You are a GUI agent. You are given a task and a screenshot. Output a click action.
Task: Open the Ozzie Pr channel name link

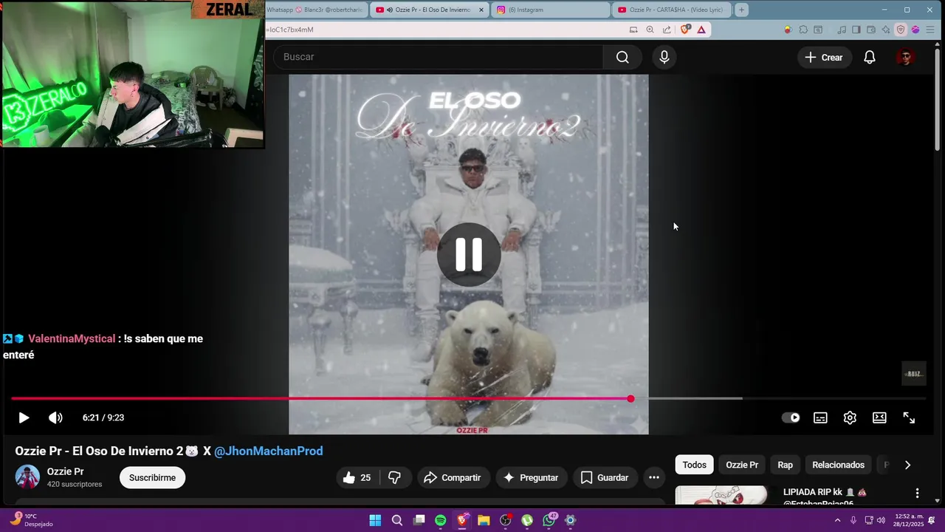(65, 471)
